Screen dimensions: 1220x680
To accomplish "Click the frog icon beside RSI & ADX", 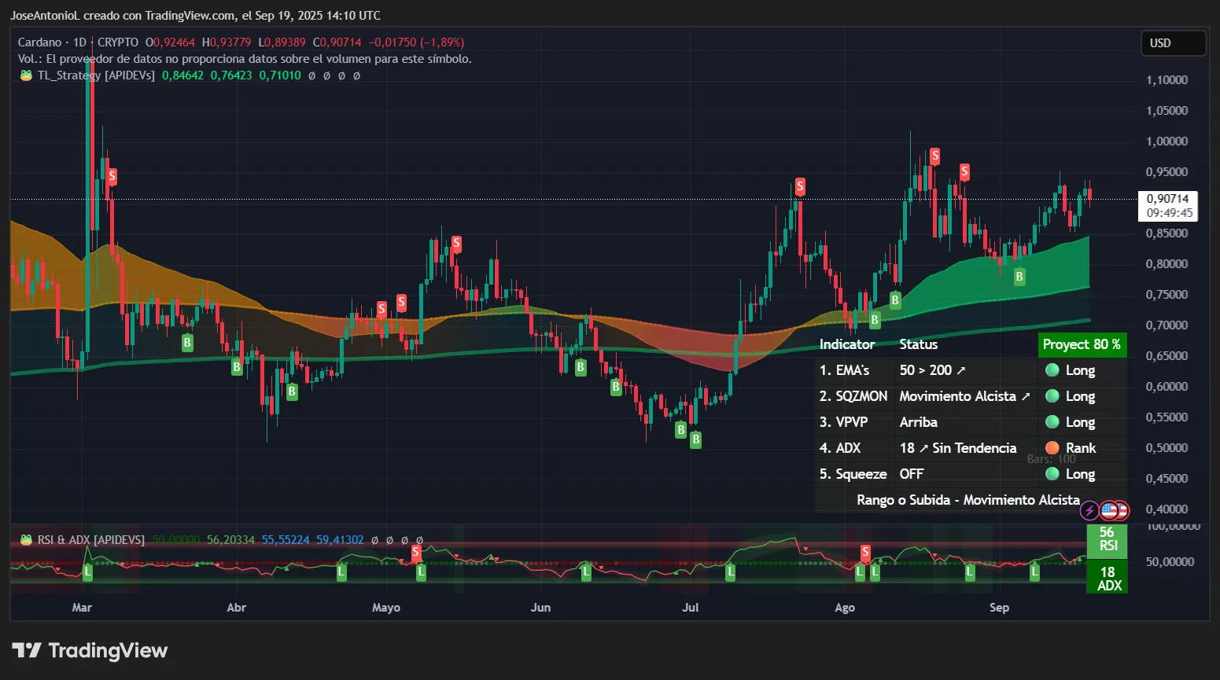I will pyautogui.click(x=26, y=540).
